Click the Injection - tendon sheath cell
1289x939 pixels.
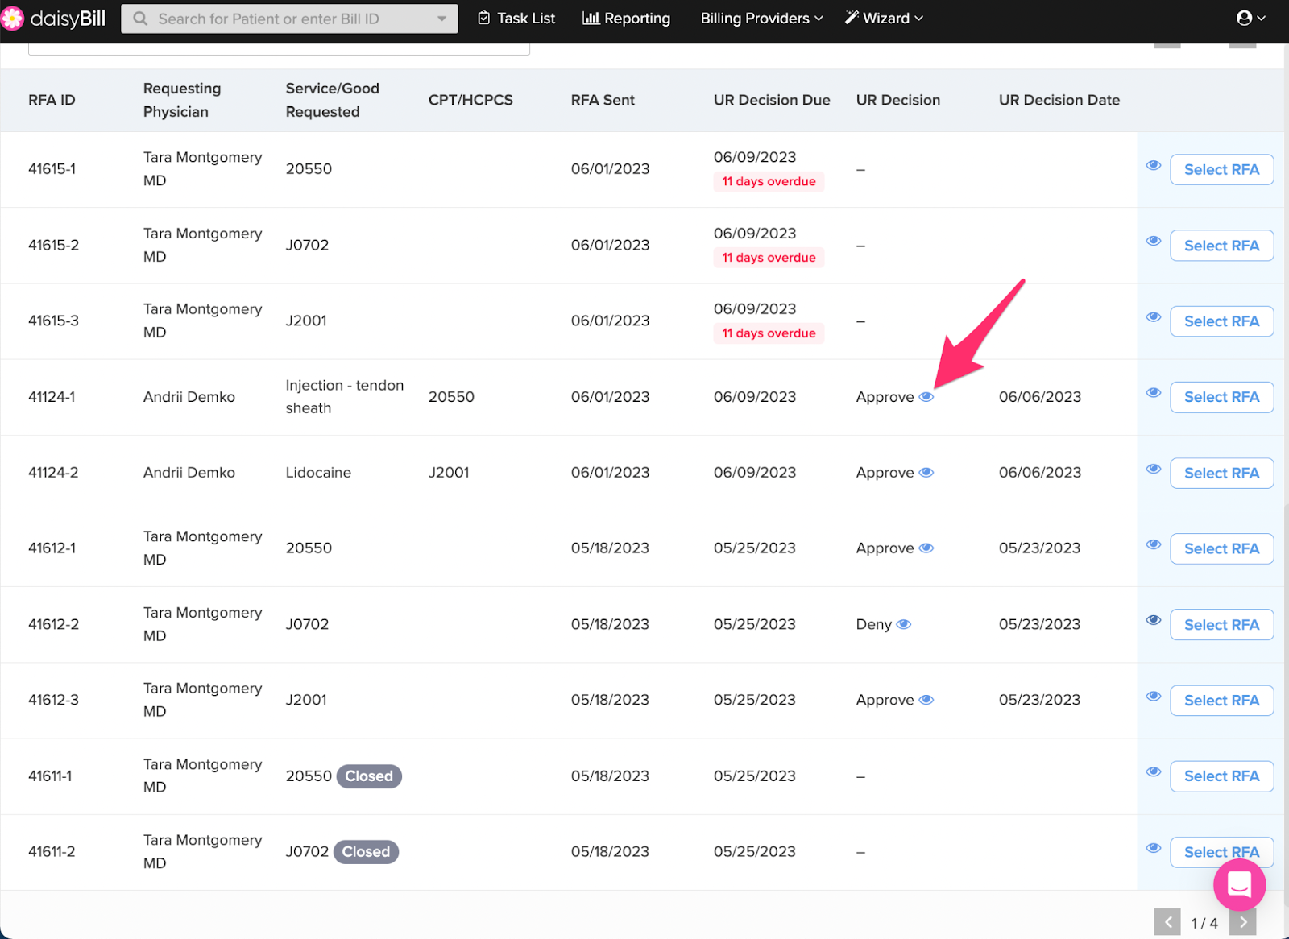coord(345,397)
